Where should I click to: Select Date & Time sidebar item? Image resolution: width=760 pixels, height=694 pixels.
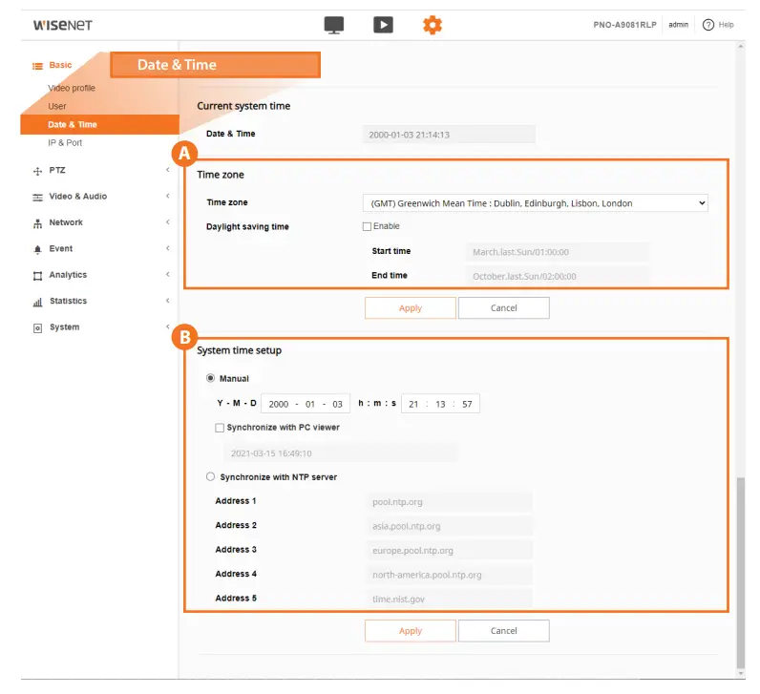pyautogui.click(x=100, y=124)
